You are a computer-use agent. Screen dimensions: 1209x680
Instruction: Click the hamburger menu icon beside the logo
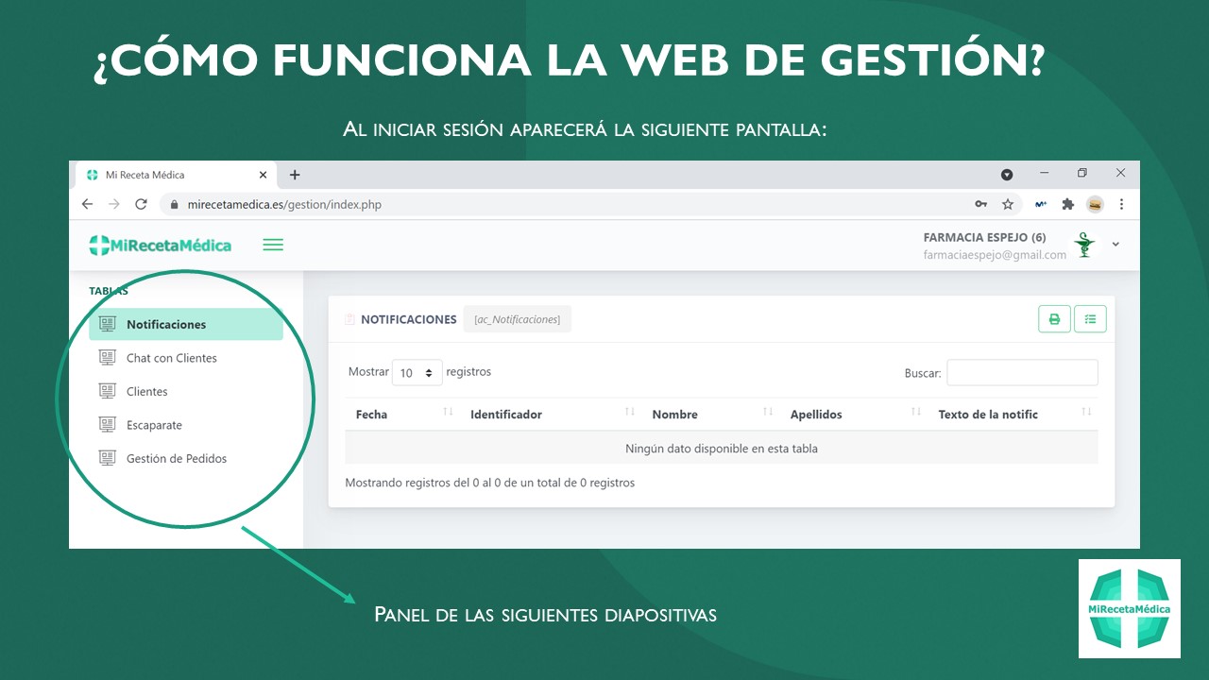pos(273,245)
